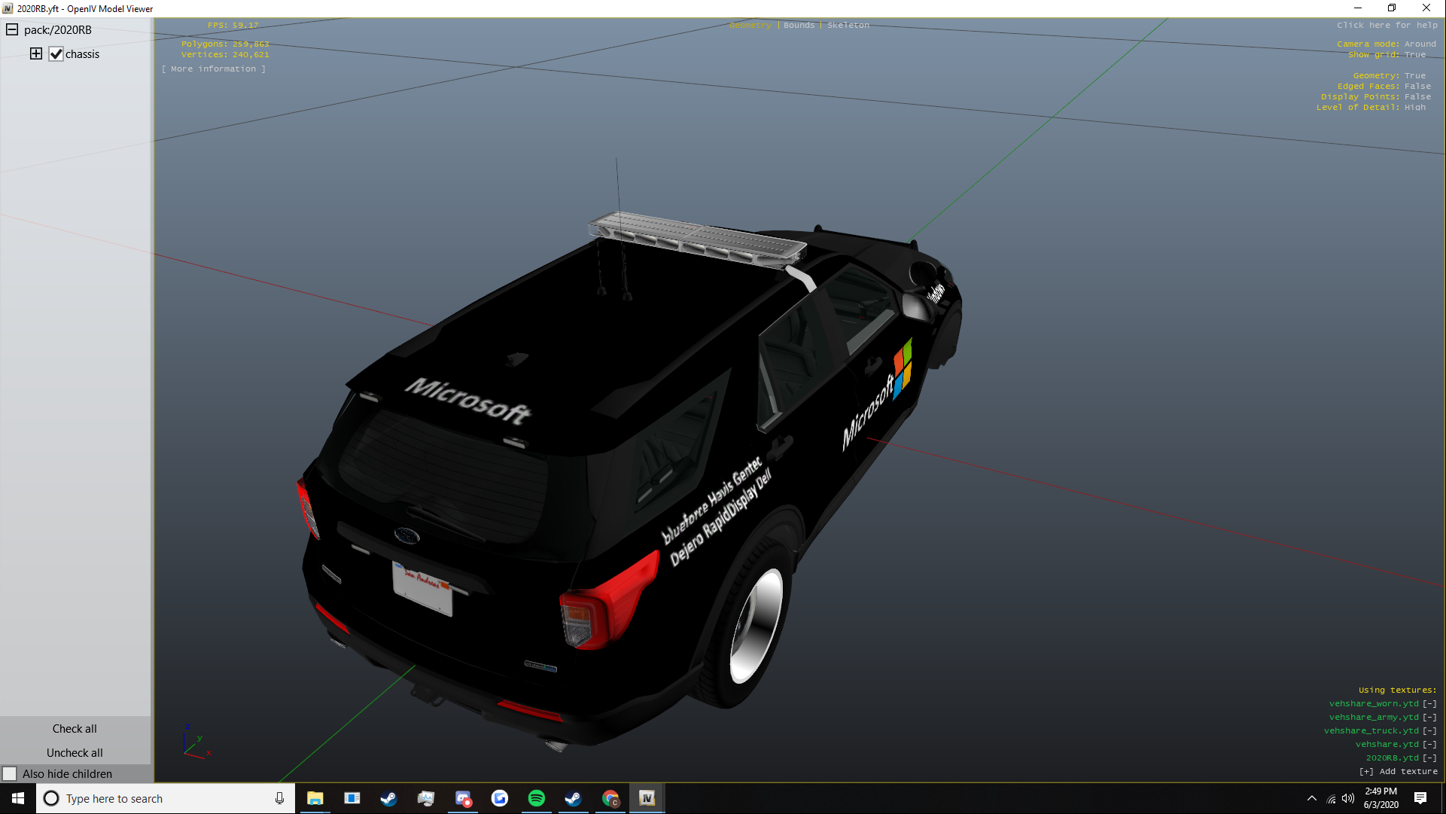Expand More information stats panel
This screenshot has height=814, width=1446.
pos(214,69)
